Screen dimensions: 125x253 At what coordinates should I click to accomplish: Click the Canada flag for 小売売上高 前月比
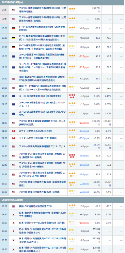(x=14, y=131)
